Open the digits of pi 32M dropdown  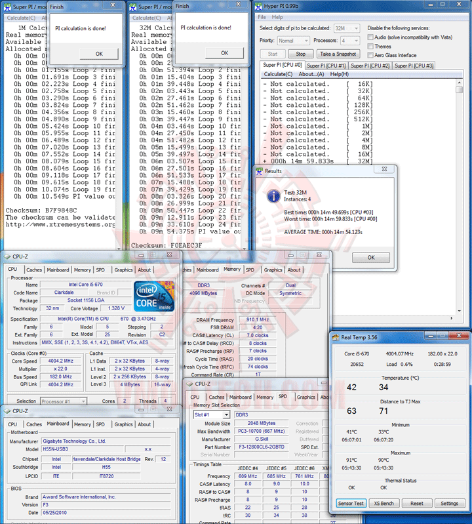(x=346, y=28)
